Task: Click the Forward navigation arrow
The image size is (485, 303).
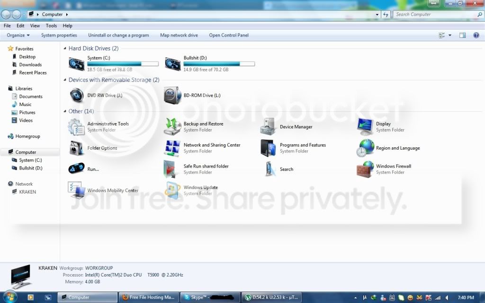Action: point(17,14)
